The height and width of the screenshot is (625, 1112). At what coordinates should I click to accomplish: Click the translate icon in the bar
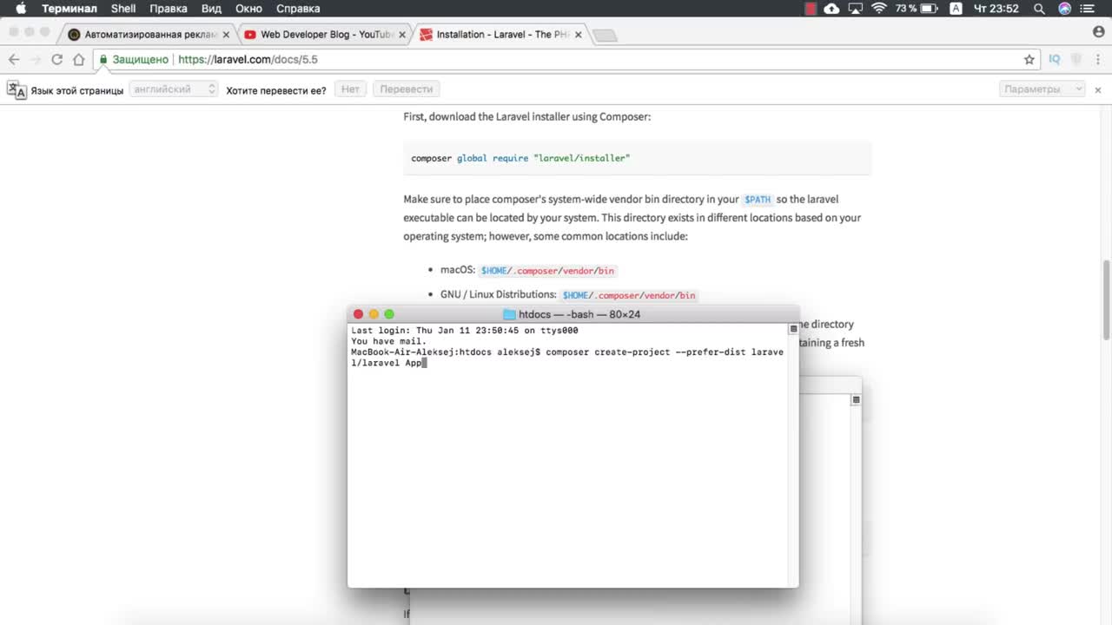[x=17, y=89]
